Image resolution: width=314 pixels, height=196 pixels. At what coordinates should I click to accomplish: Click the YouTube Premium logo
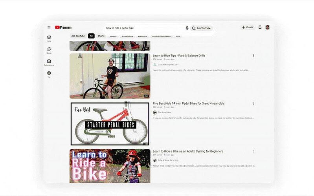63,27
